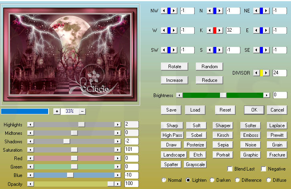291x189 pixels.
Task: Click Blue slider left arrow
Action: click(x=31, y=175)
